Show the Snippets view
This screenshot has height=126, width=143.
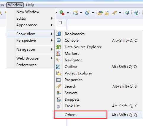tap(98, 99)
